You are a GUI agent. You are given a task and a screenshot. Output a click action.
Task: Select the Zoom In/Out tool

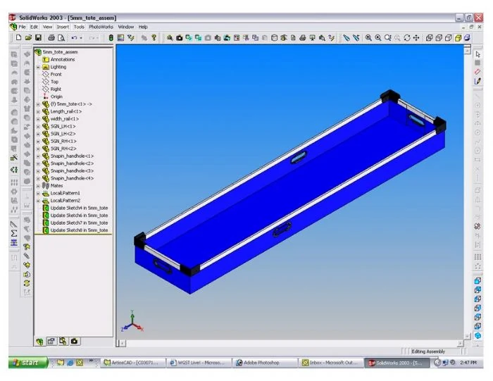point(387,38)
